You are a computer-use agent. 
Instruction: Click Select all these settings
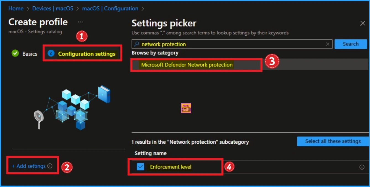pos(332,141)
